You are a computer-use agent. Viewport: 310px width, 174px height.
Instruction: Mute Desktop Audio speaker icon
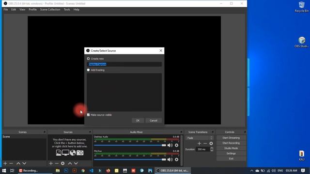tap(170, 145)
